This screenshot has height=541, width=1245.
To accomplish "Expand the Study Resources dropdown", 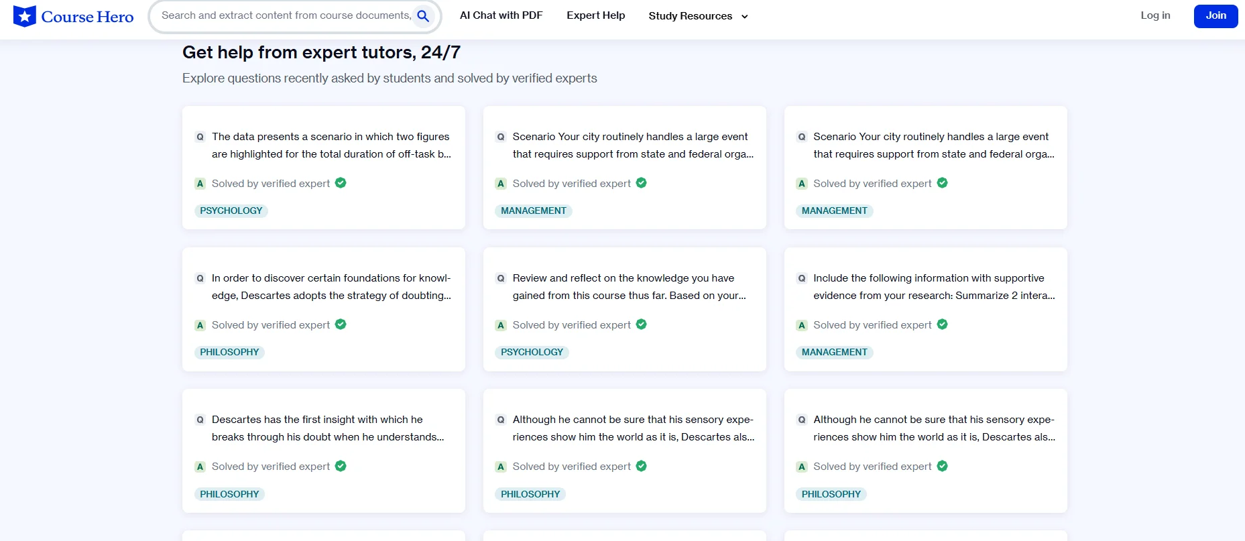I will (x=691, y=16).
